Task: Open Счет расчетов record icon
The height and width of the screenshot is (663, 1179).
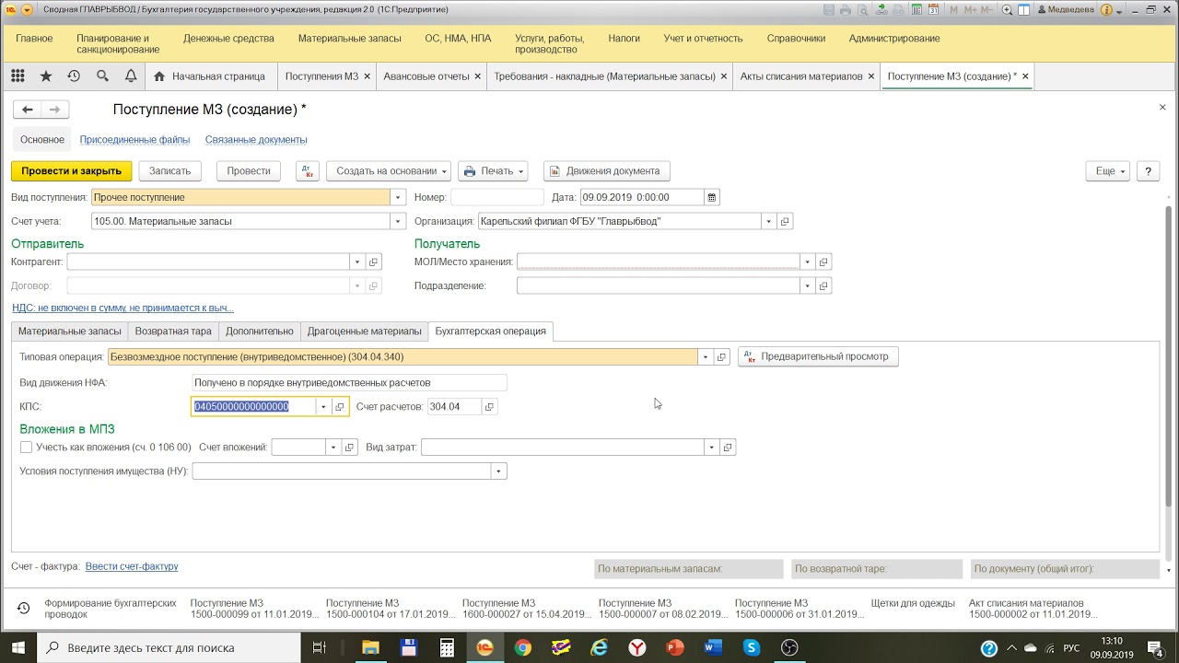Action: click(490, 407)
